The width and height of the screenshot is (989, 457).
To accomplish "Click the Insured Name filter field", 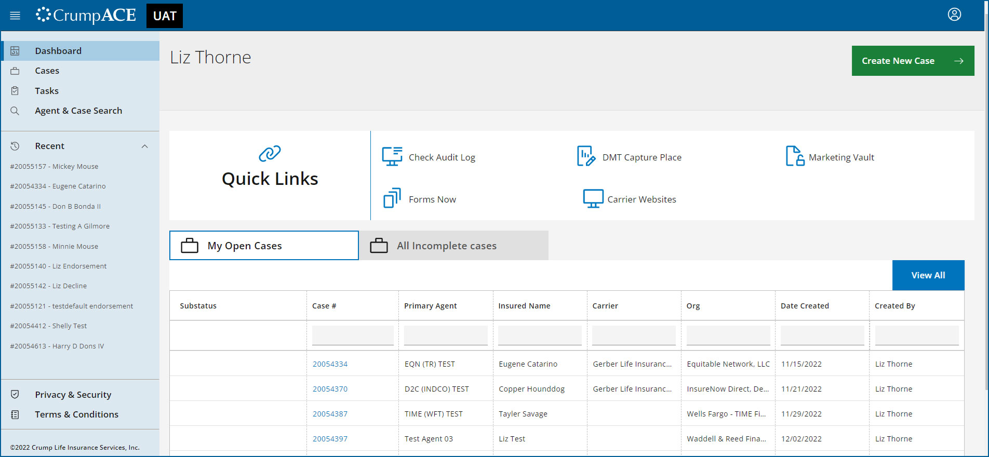I will [539, 335].
